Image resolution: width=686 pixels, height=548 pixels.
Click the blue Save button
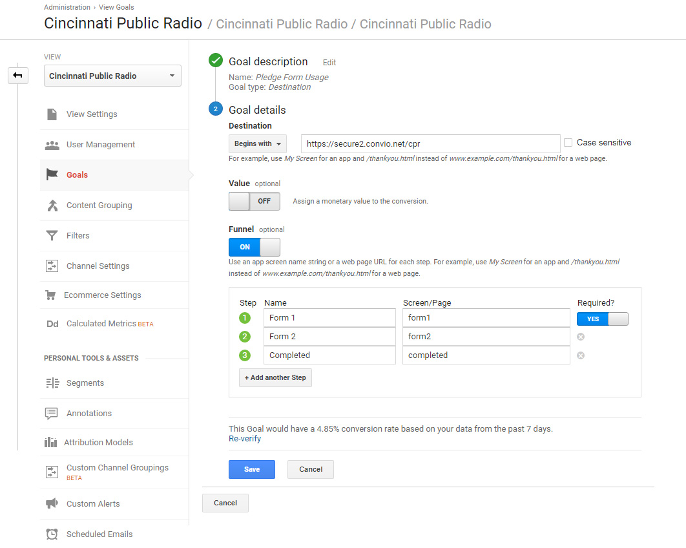(252, 470)
